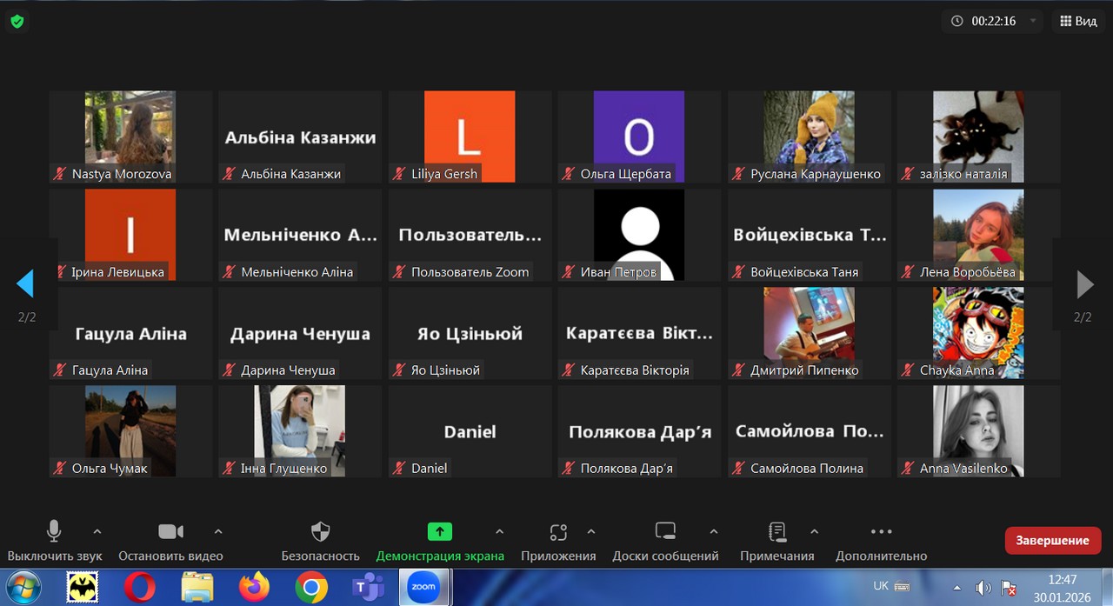Go to previous participants page, blue arrow
This screenshot has height=606, width=1113.
[x=25, y=283]
